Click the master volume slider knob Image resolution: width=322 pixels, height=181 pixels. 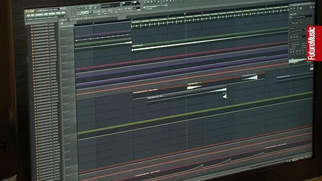(72, 10)
